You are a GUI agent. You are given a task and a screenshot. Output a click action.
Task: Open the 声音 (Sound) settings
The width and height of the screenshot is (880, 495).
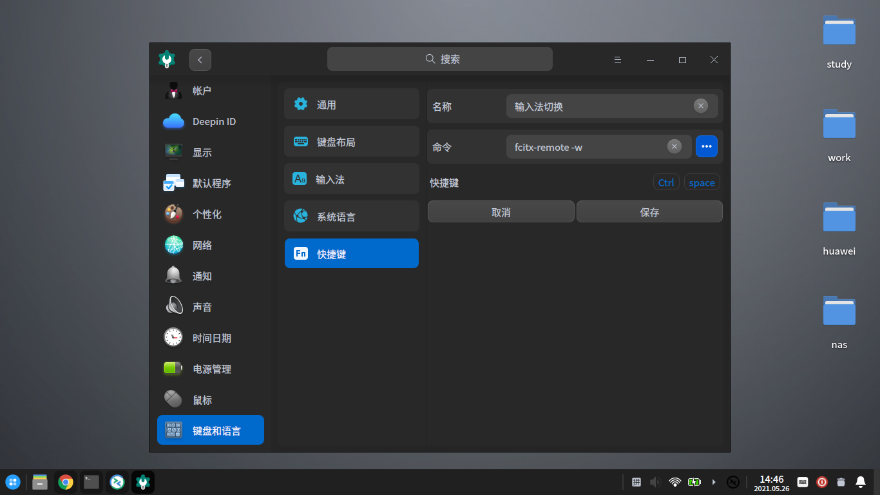point(211,307)
